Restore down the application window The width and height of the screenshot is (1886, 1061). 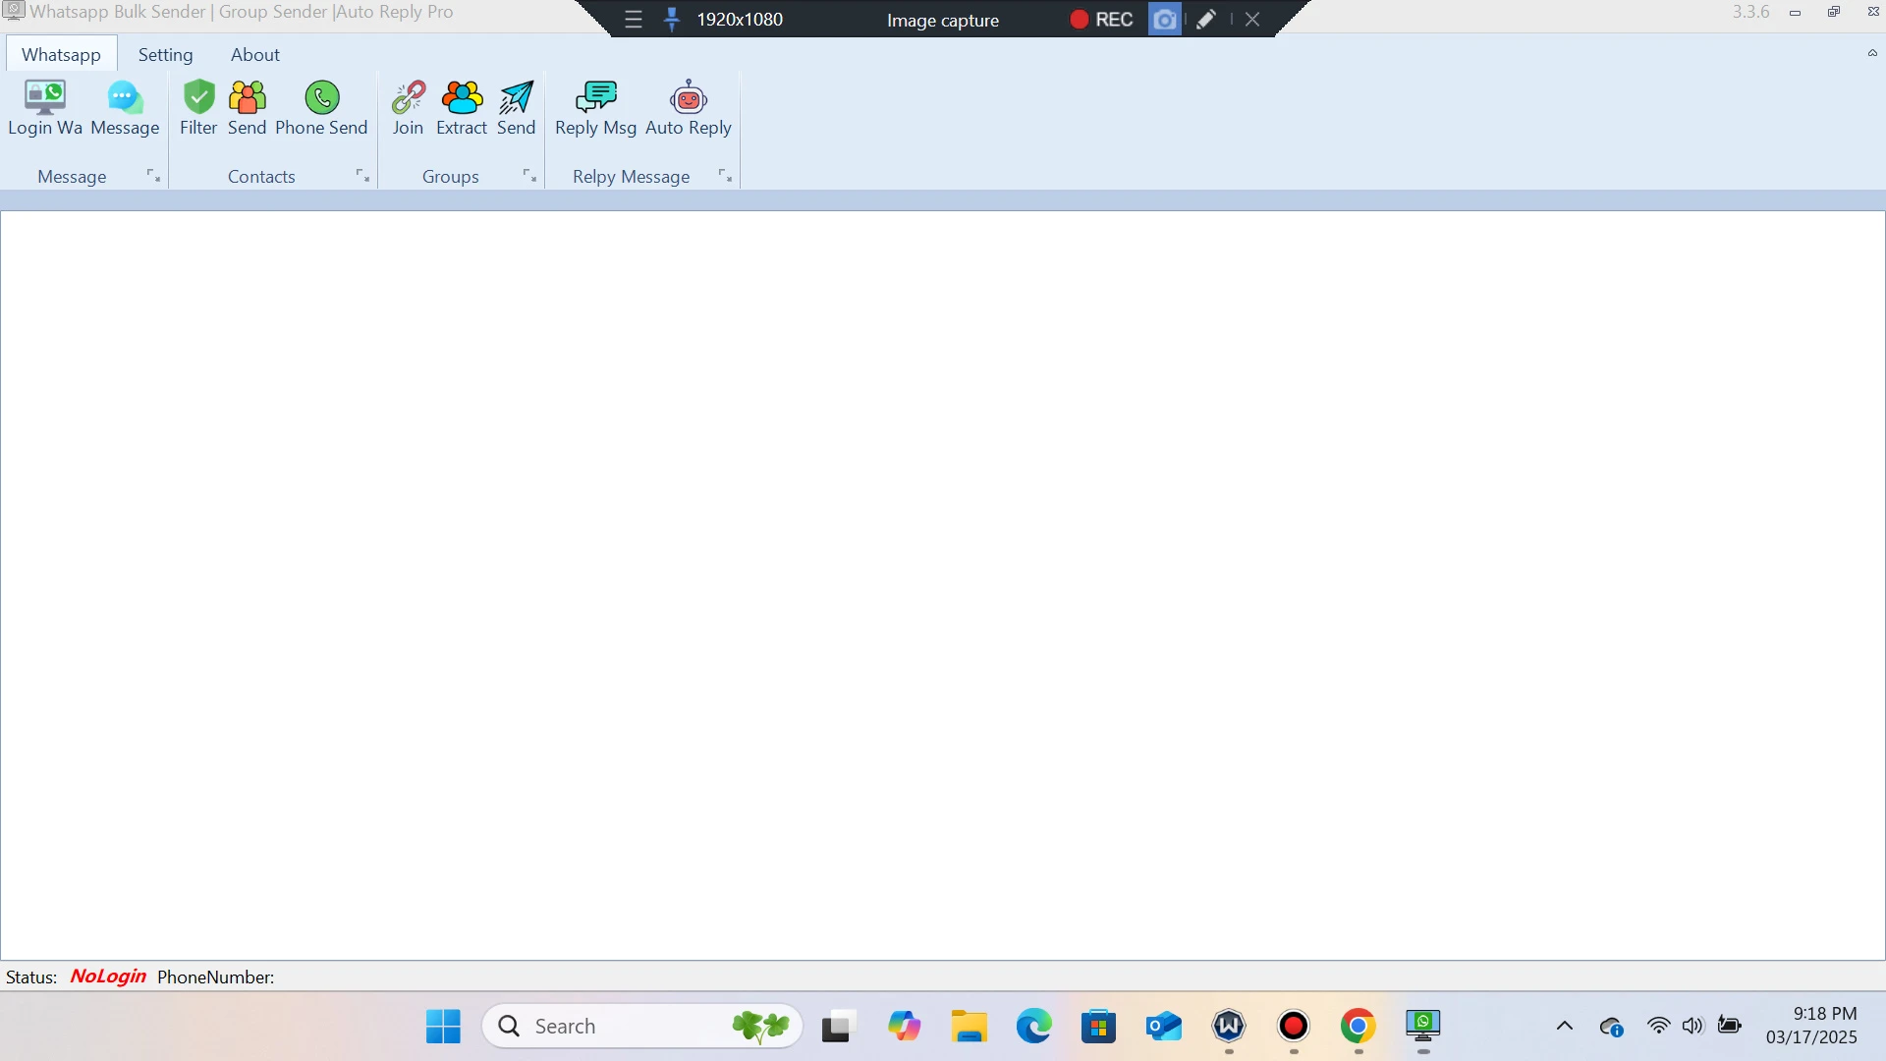point(1834,12)
